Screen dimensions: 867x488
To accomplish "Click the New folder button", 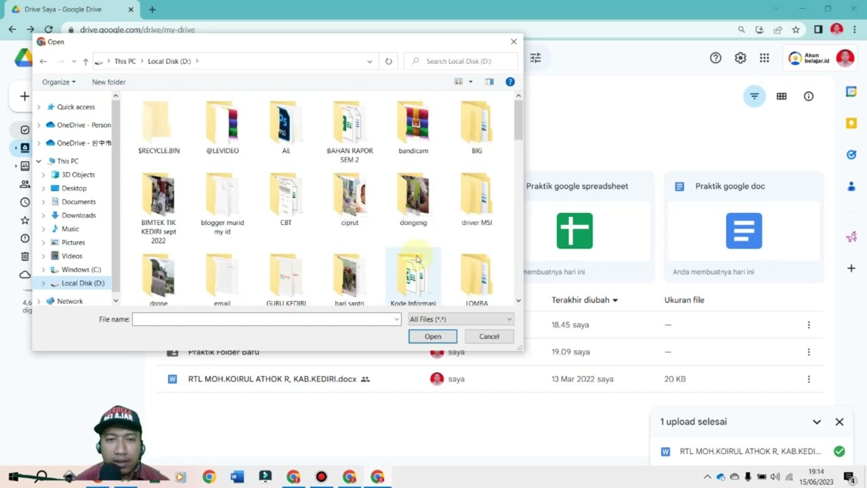I will coord(108,82).
